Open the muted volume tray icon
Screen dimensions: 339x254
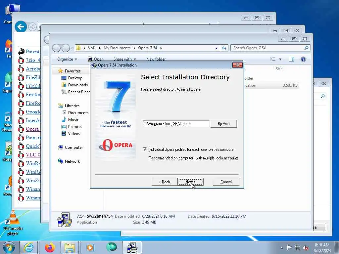306,248
